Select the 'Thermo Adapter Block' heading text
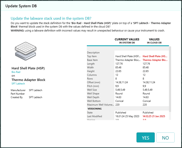The height and width of the screenshot is (148, 182). (x=28, y=80)
